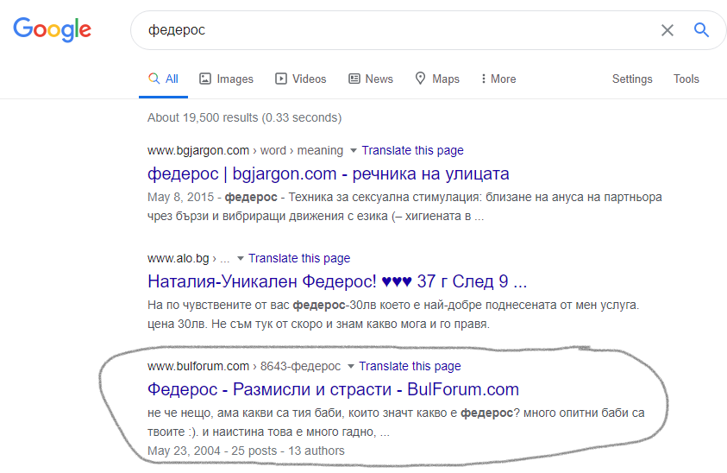The height and width of the screenshot is (473, 727).
Task: Clear the search box with the X icon
Action: [667, 30]
